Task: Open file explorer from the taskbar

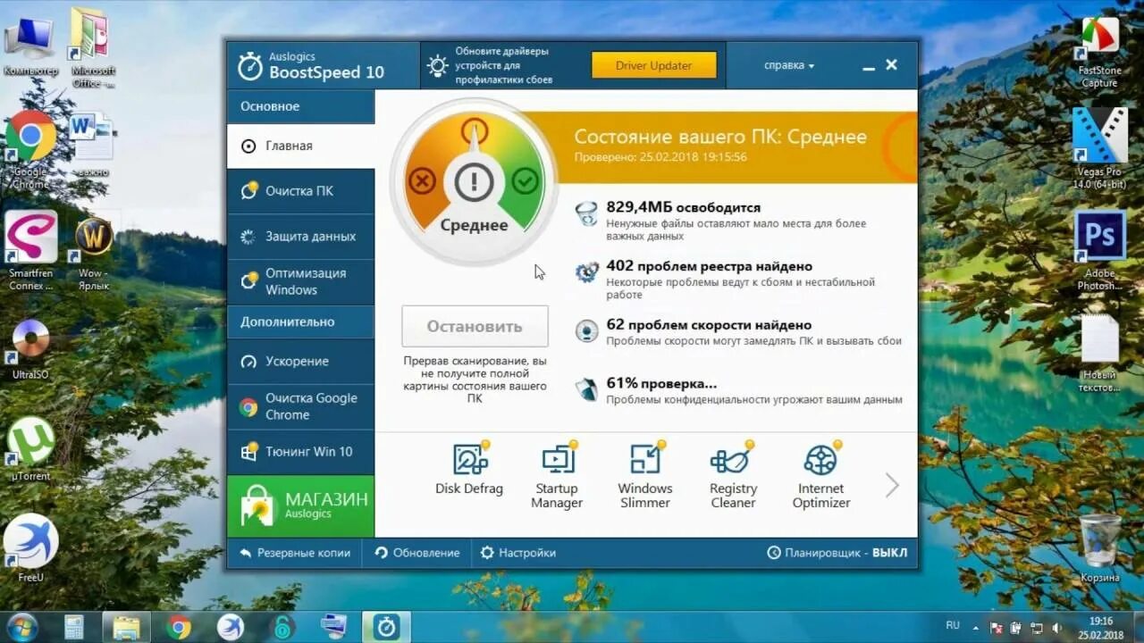Action: [126, 627]
